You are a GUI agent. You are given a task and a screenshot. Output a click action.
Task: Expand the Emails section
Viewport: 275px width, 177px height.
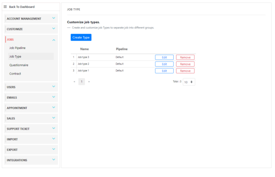(x=31, y=97)
